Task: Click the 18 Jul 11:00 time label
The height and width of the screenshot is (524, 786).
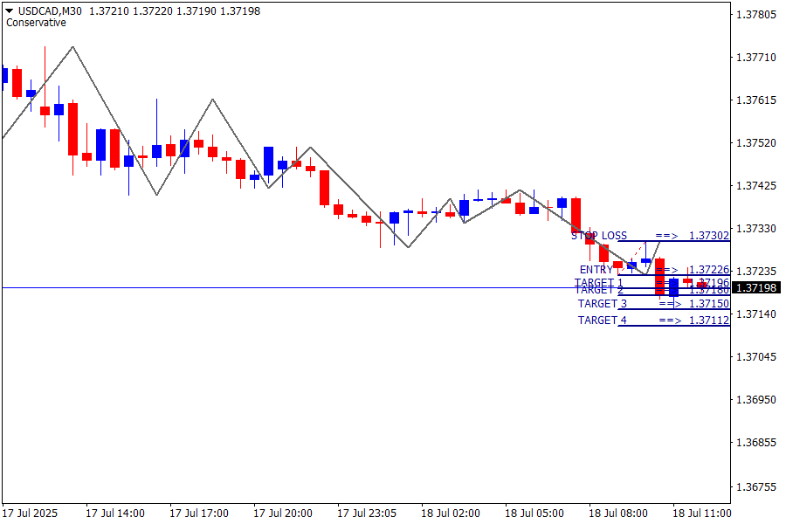Action: [x=702, y=514]
